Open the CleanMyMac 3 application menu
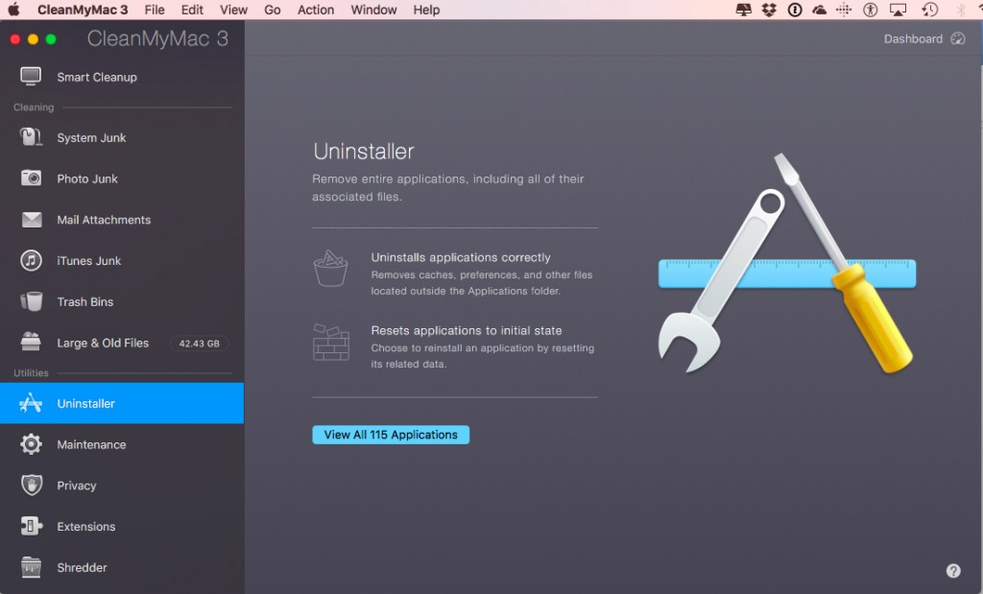Screen dimensions: 983x594 tap(83, 10)
